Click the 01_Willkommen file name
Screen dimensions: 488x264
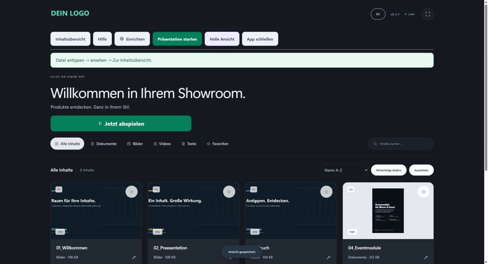72,248
